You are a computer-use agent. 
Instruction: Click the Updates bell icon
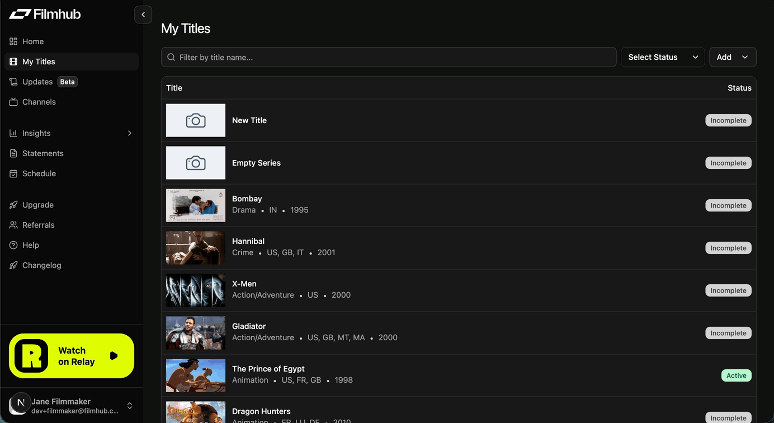pos(13,82)
